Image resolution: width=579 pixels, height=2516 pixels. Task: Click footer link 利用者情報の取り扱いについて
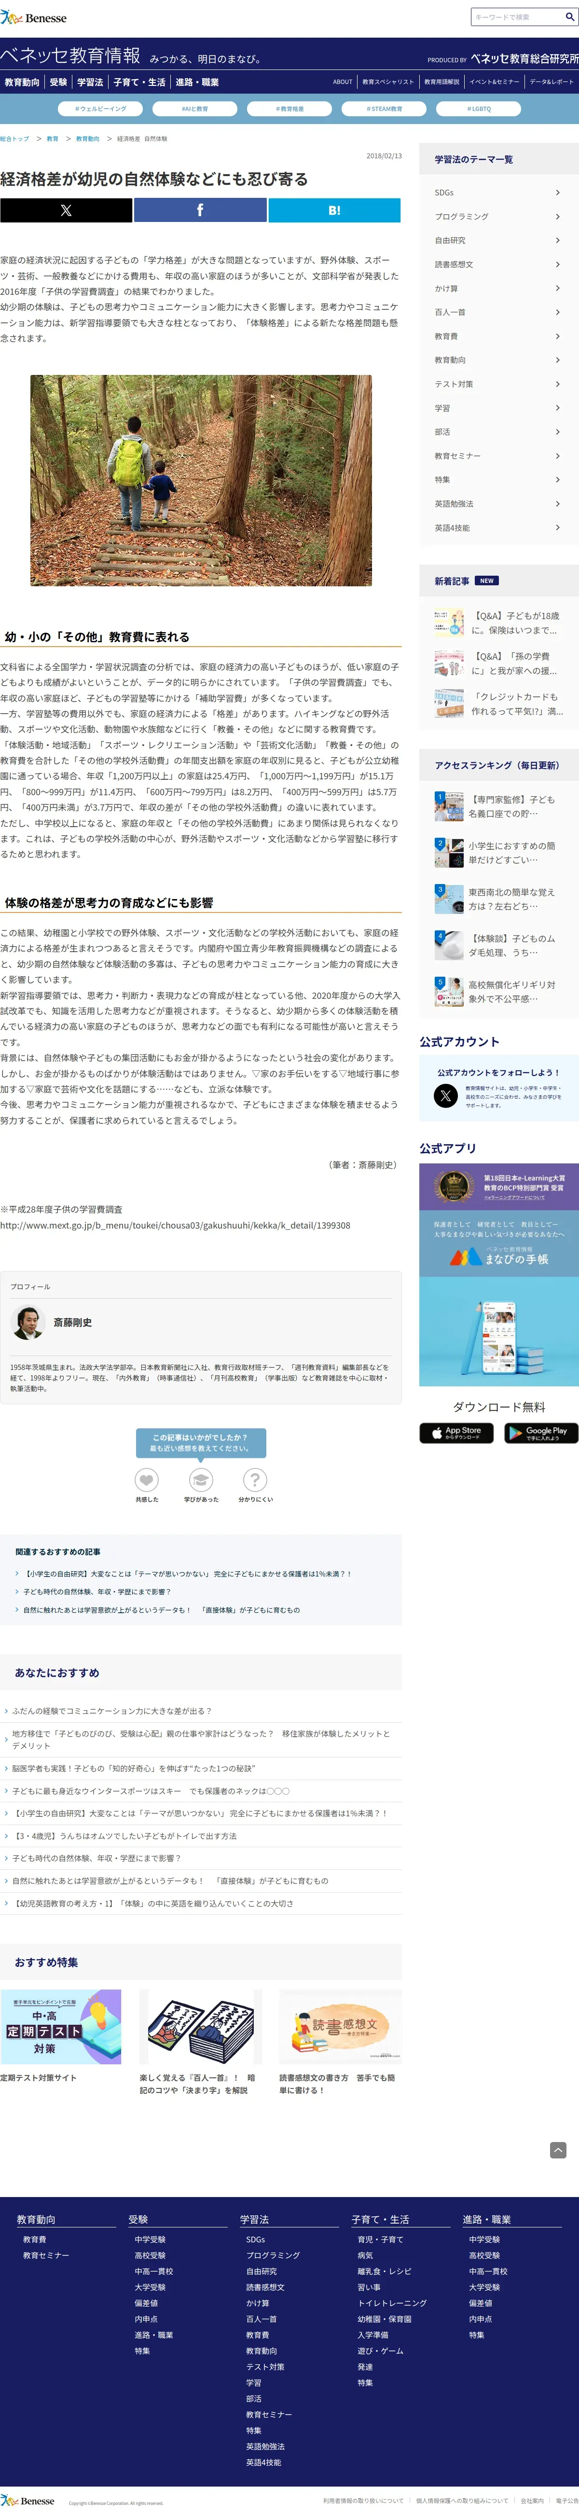(363, 2502)
